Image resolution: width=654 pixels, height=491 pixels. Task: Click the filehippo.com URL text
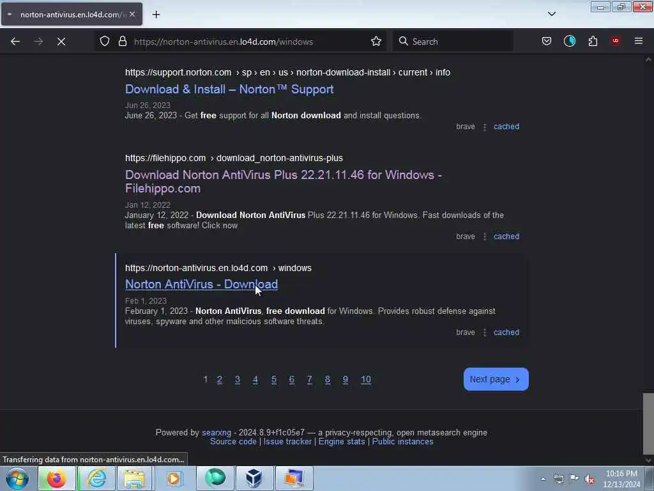tap(165, 159)
